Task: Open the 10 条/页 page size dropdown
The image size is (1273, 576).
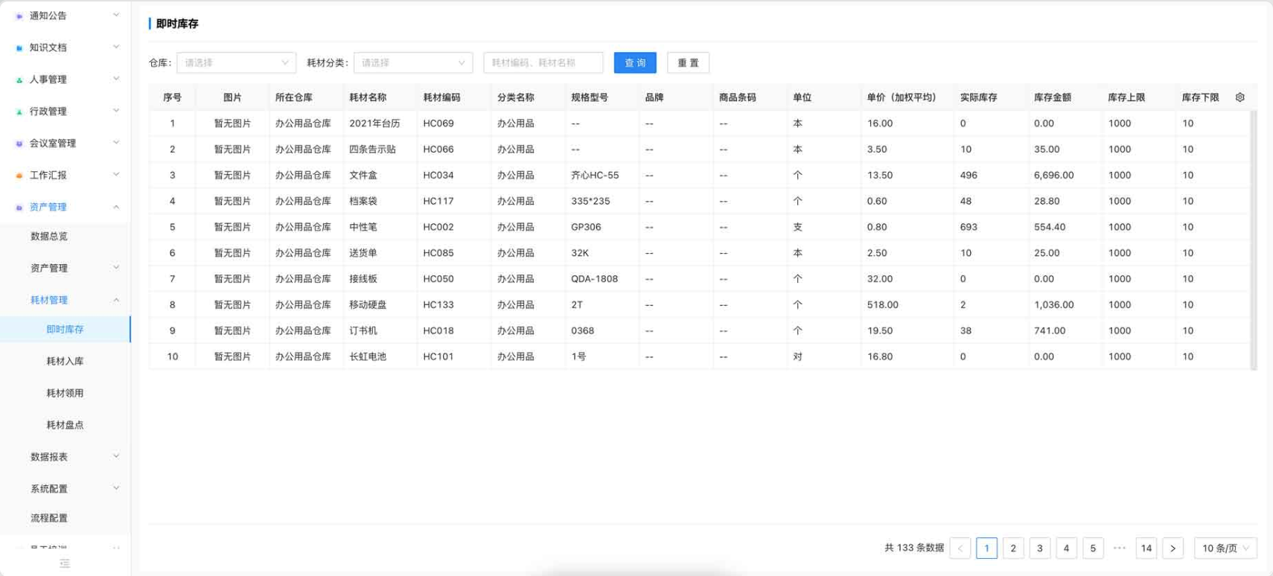Action: (1225, 548)
